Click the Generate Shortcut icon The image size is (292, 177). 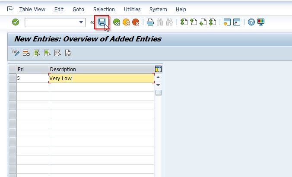tap(237, 22)
